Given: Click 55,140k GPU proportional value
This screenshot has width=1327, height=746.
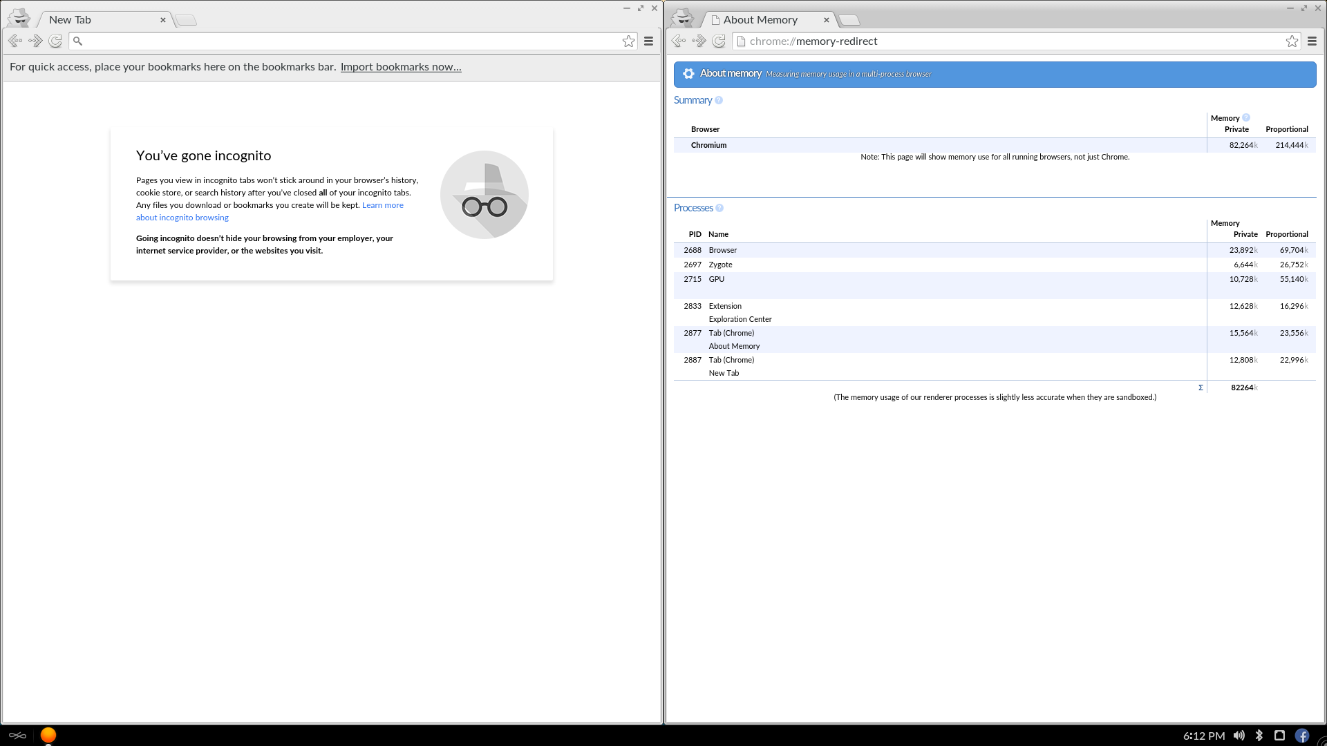Looking at the screenshot, I should click(x=1294, y=279).
